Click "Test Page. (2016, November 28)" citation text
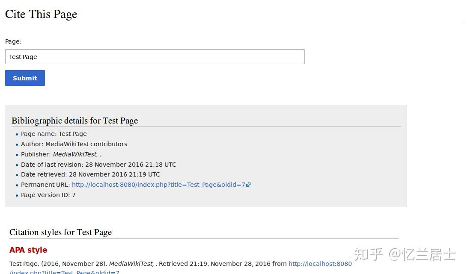 58,264
